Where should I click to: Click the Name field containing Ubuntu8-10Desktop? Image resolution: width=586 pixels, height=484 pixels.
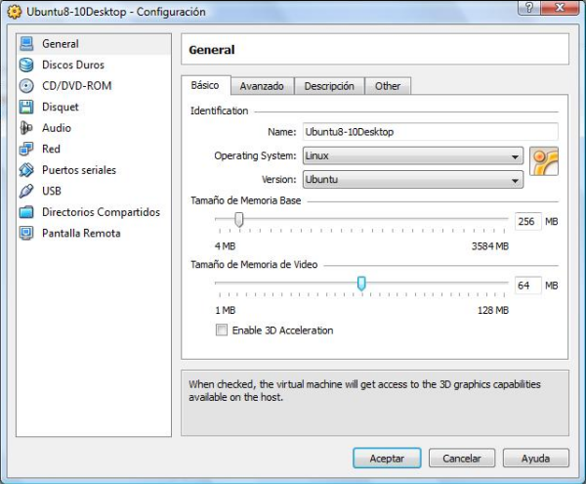click(x=429, y=132)
